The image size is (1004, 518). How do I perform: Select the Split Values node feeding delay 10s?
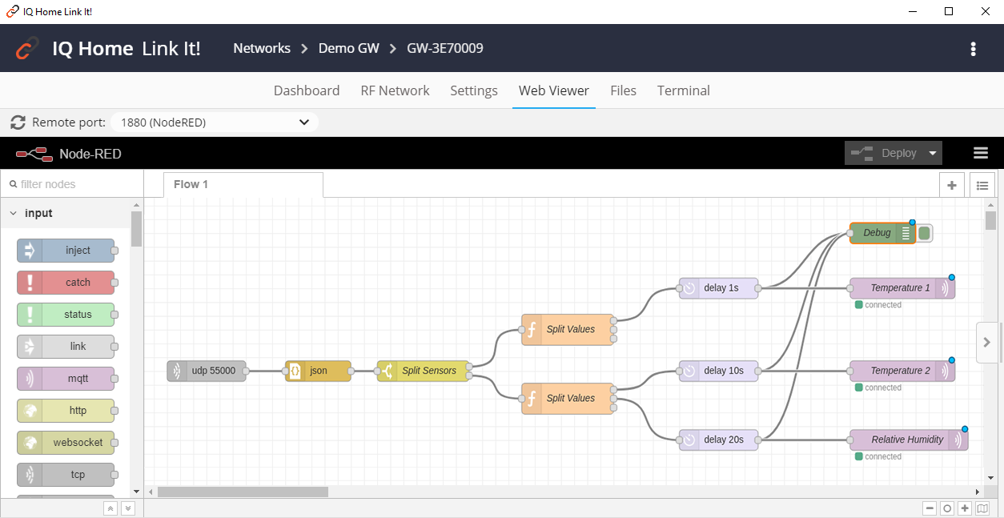(x=567, y=398)
